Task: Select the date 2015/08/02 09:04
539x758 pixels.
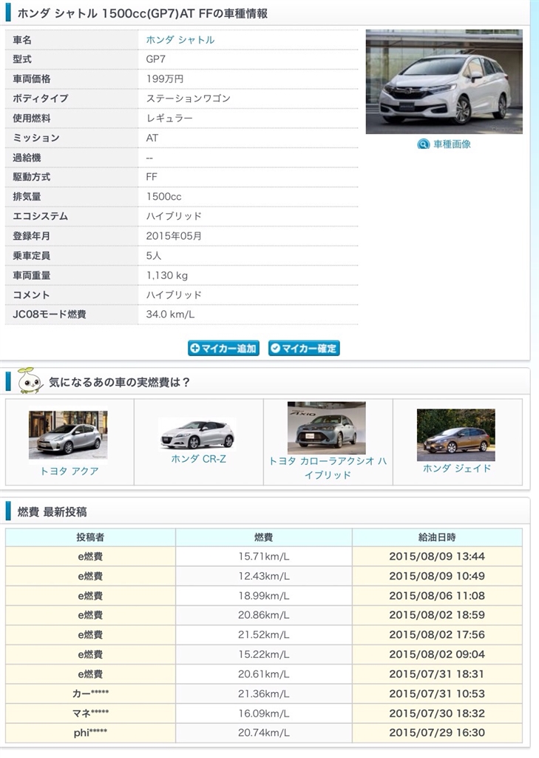Action: (437, 654)
